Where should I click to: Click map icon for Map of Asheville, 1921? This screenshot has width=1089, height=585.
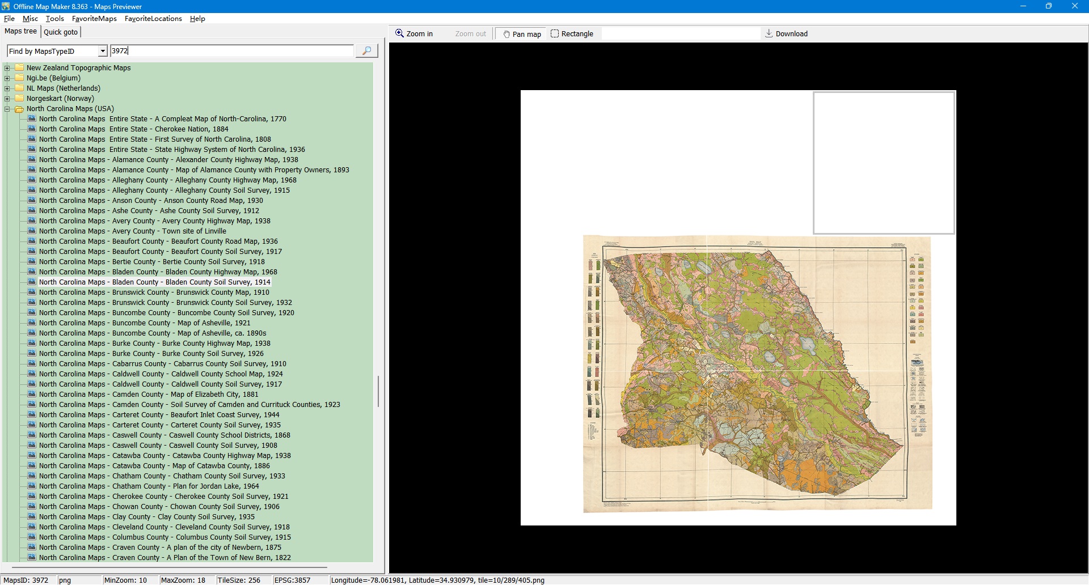click(32, 323)
